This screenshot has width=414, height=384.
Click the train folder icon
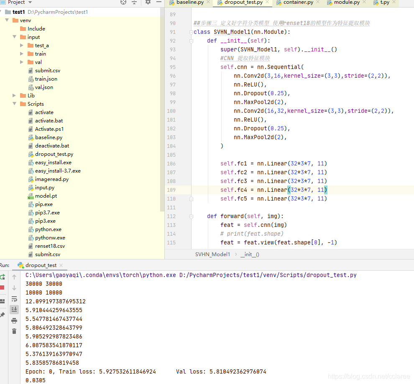[x=31, y=54]
